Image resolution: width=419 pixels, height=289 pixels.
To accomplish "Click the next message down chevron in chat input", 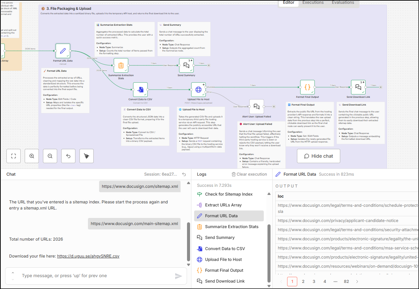I will (13, 279).
